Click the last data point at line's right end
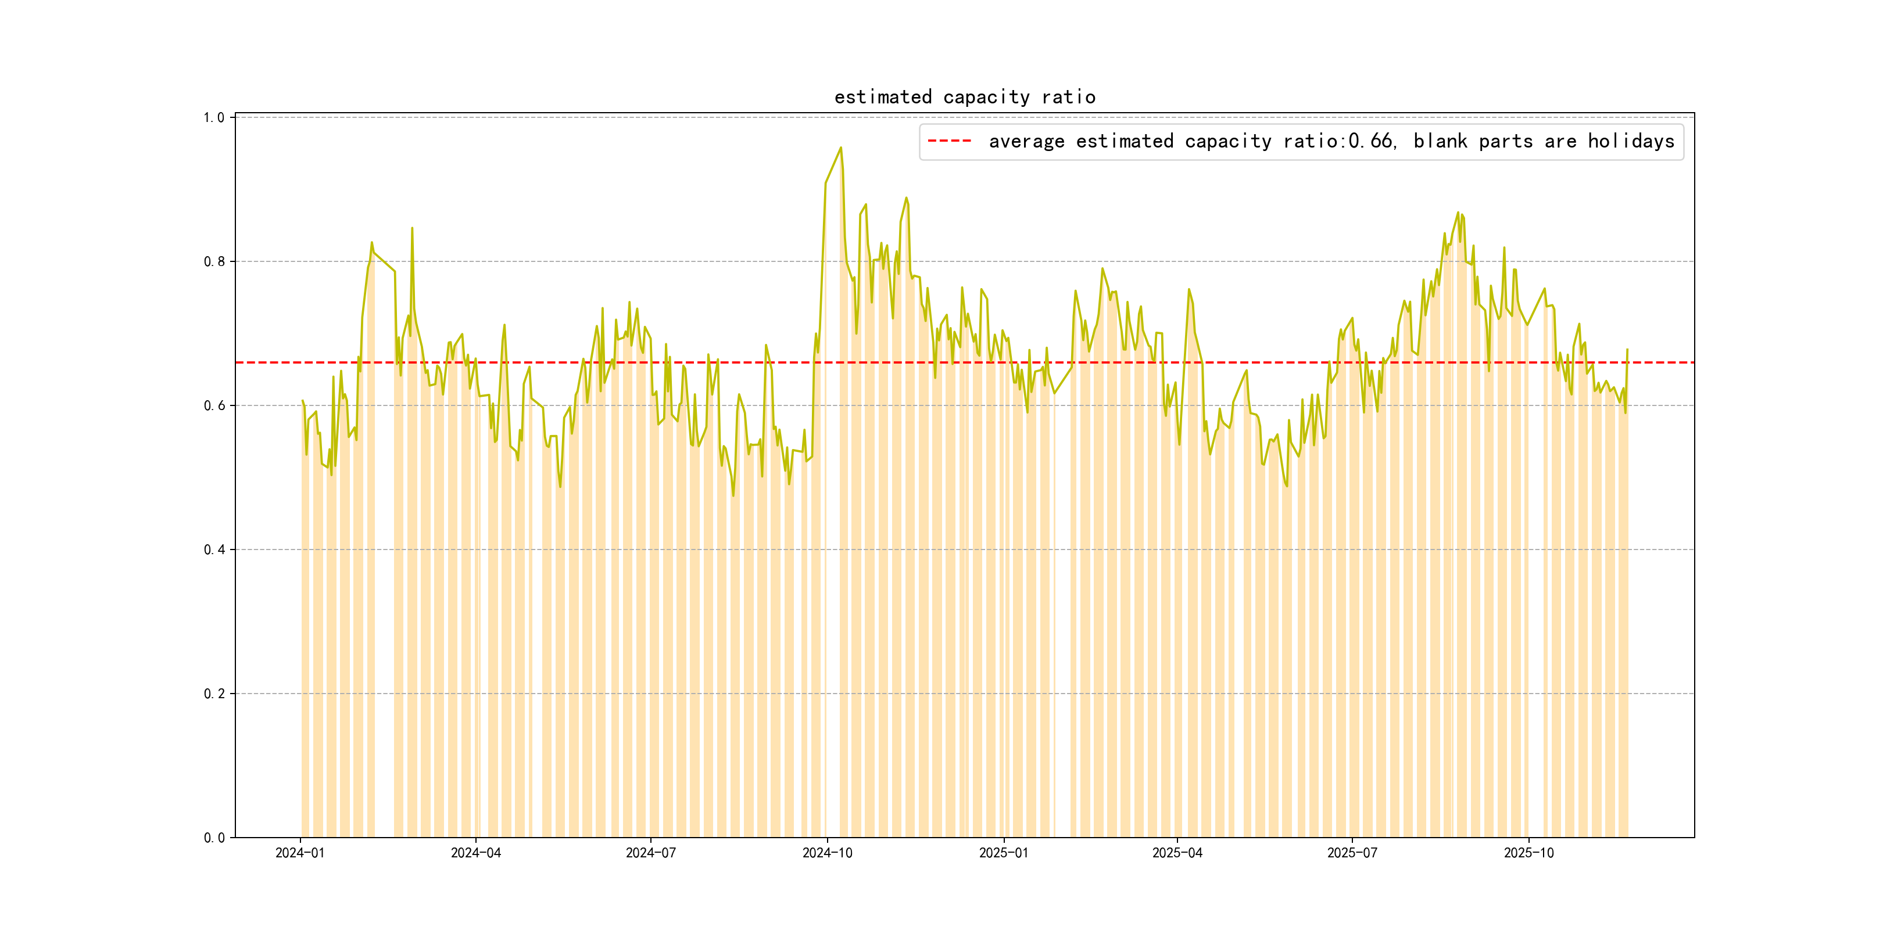The image size is (1883, 941). (x=1627, y=350)
